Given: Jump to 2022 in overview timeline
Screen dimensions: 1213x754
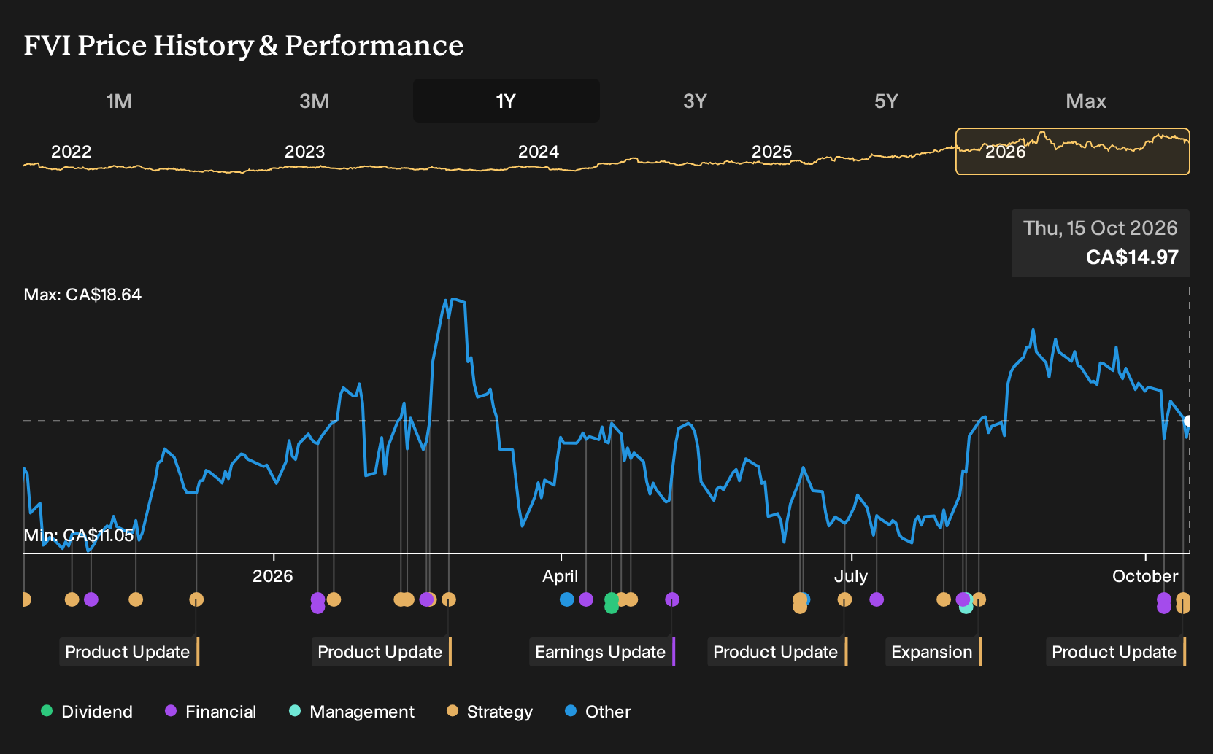Looking at the screenshot, I should pos(71,152).
